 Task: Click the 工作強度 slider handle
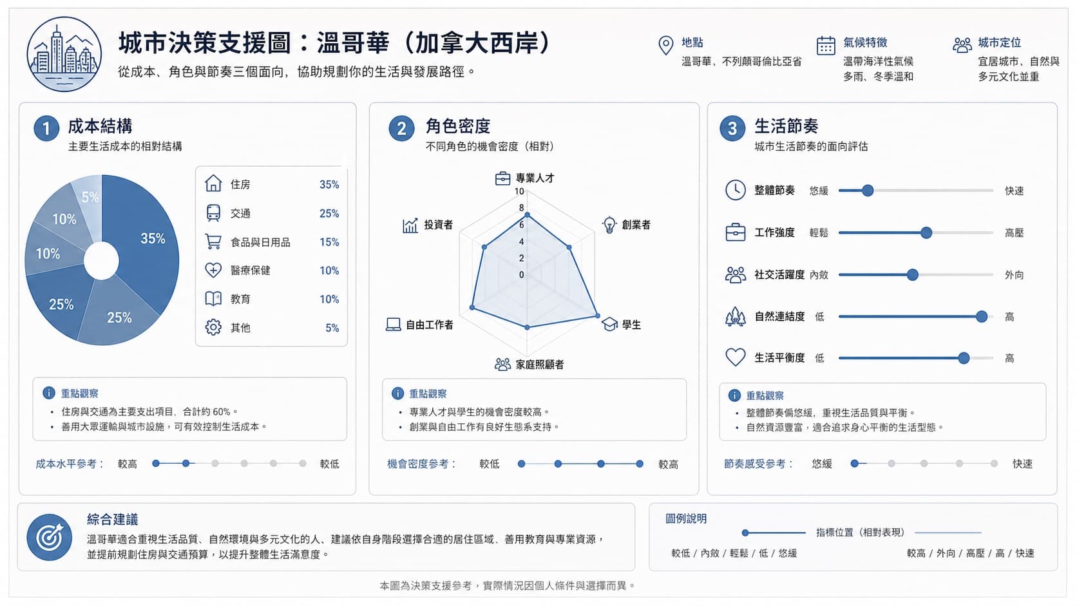926,233
